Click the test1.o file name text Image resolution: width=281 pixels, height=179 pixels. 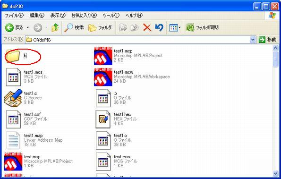120,136
